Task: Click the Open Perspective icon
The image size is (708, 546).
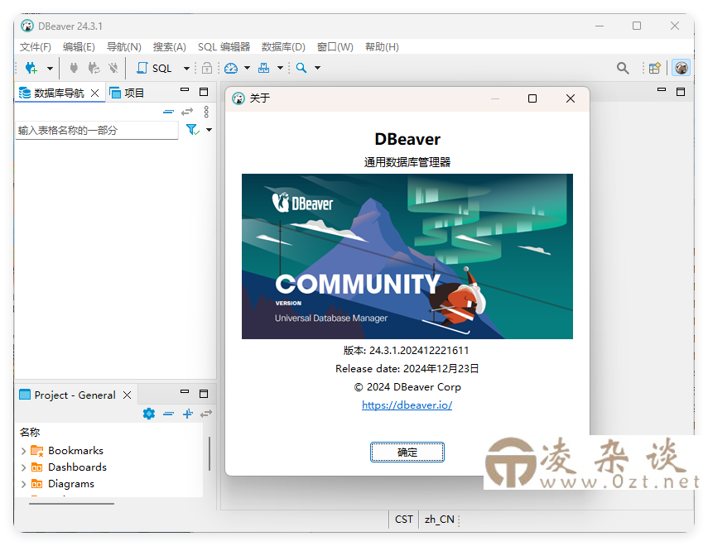Action: pos(655,68)
